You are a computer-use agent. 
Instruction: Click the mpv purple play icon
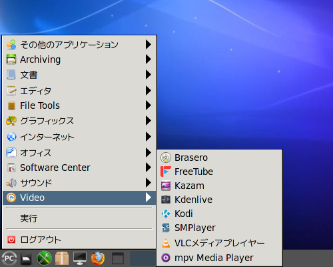166,258
